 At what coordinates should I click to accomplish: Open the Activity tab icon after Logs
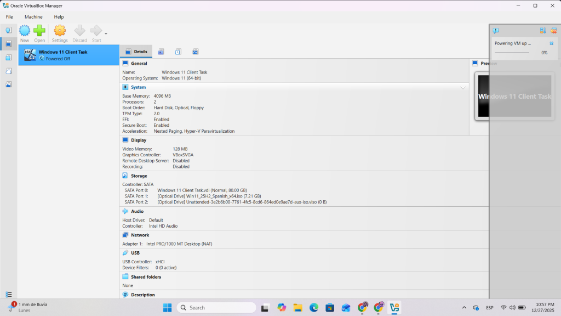pyautogui.click(x=195, y=52)
